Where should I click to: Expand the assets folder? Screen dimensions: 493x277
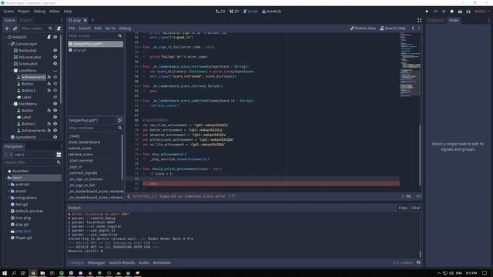pos(8,191)
